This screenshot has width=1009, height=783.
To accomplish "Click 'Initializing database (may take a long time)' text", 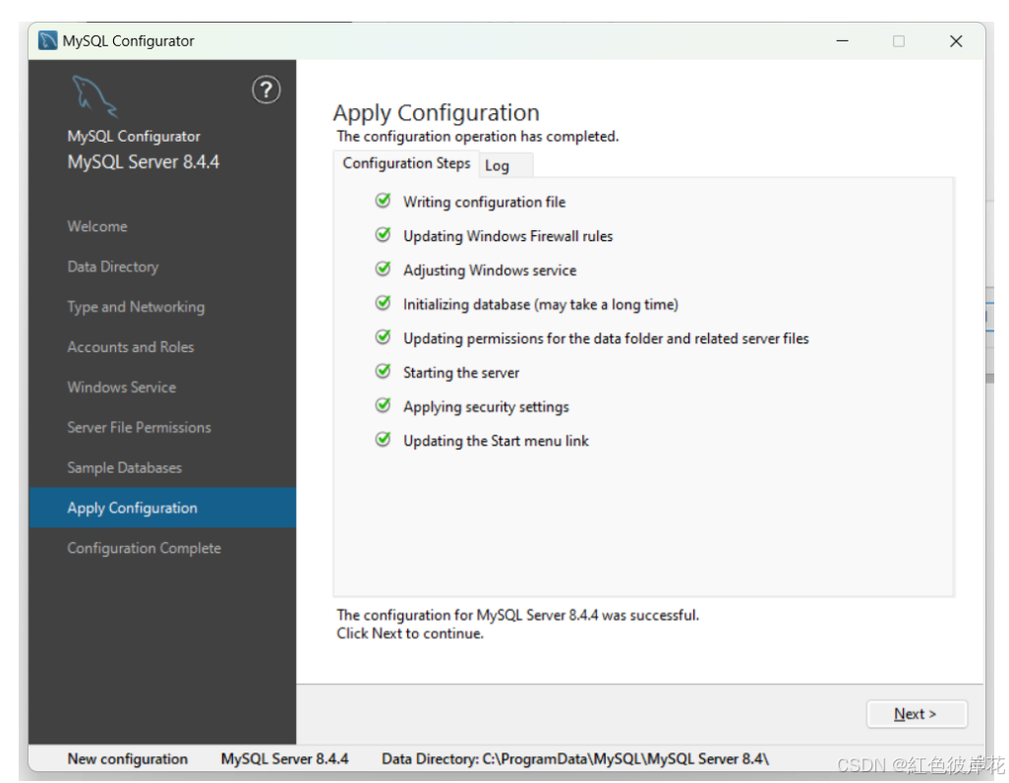I will 541,305.
